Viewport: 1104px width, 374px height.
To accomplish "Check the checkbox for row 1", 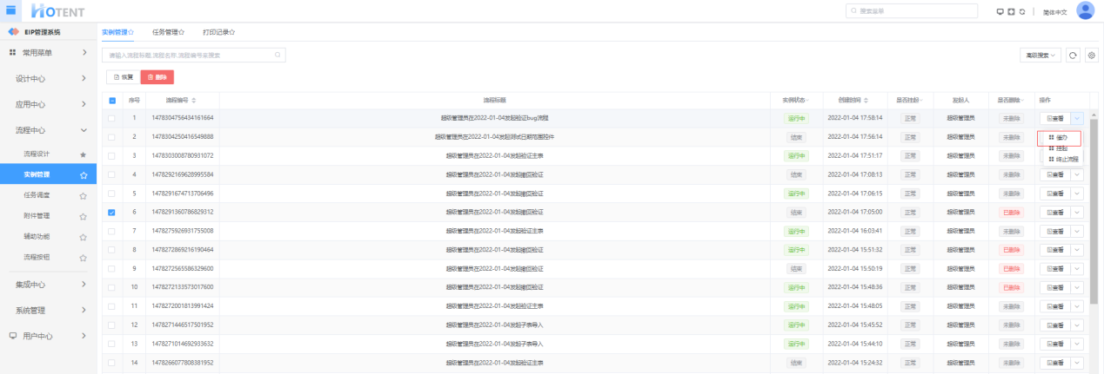I will click(x=111, y=117).
